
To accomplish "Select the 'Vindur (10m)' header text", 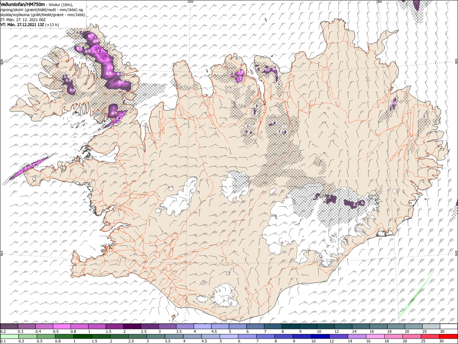I will [x=60, y=5].
